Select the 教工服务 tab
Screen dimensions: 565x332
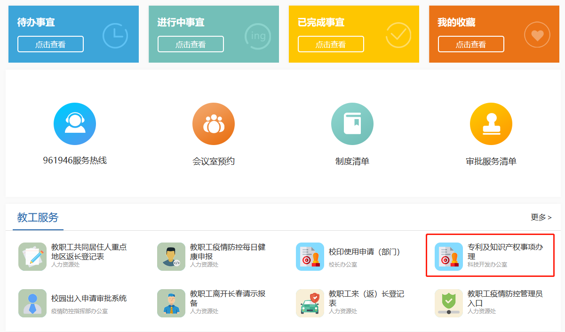pos(38,218)
